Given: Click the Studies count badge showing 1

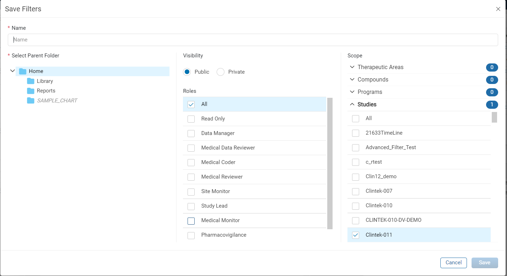Looking at the screenshot, I should tap(492, 105).
